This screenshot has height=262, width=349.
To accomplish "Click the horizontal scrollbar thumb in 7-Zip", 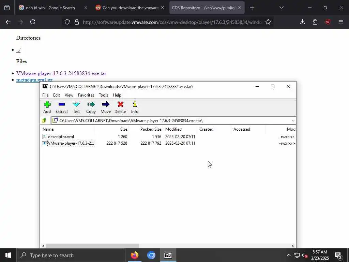I will coord(93,246).
